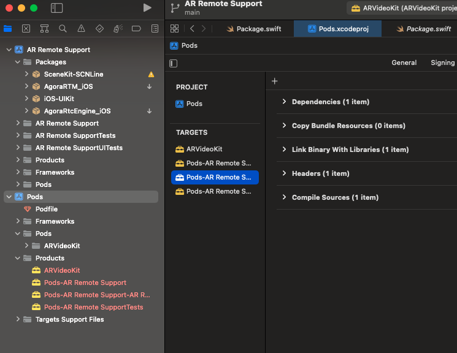
Task: Switch to the italic Package.swift tab
Action: coord(423,29)
